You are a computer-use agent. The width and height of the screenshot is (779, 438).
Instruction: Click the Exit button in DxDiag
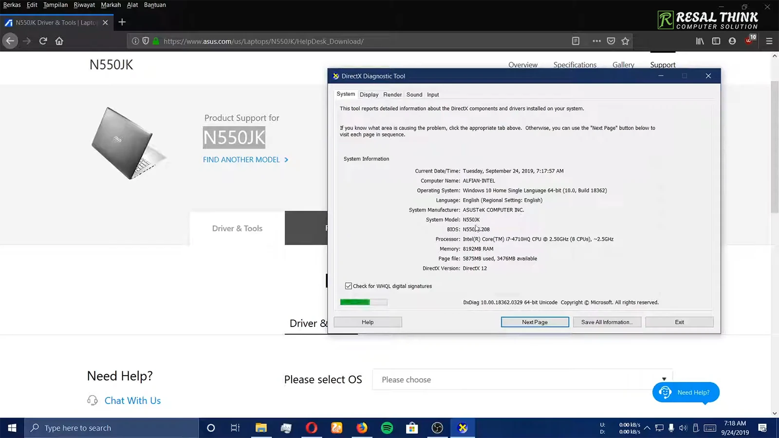tap(679, 322)
